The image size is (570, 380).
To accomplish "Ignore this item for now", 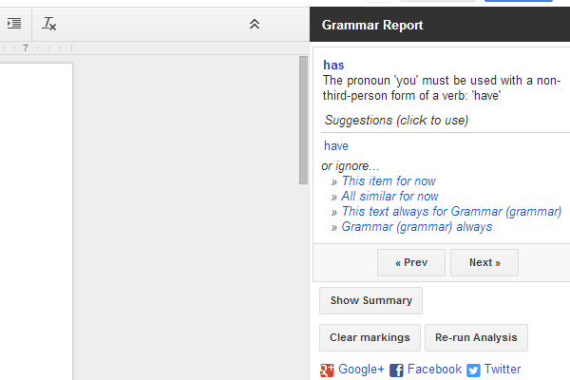I will (x=389, y=180).
